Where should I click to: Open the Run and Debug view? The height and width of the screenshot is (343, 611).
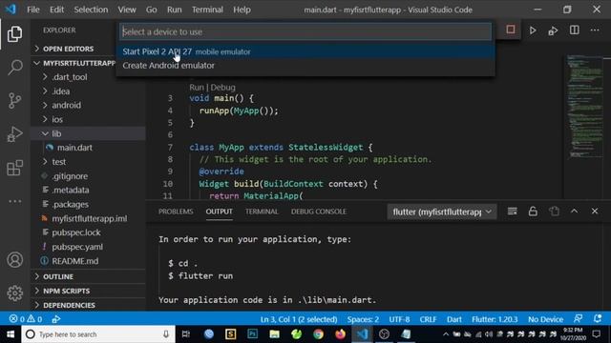coord(15,134)
